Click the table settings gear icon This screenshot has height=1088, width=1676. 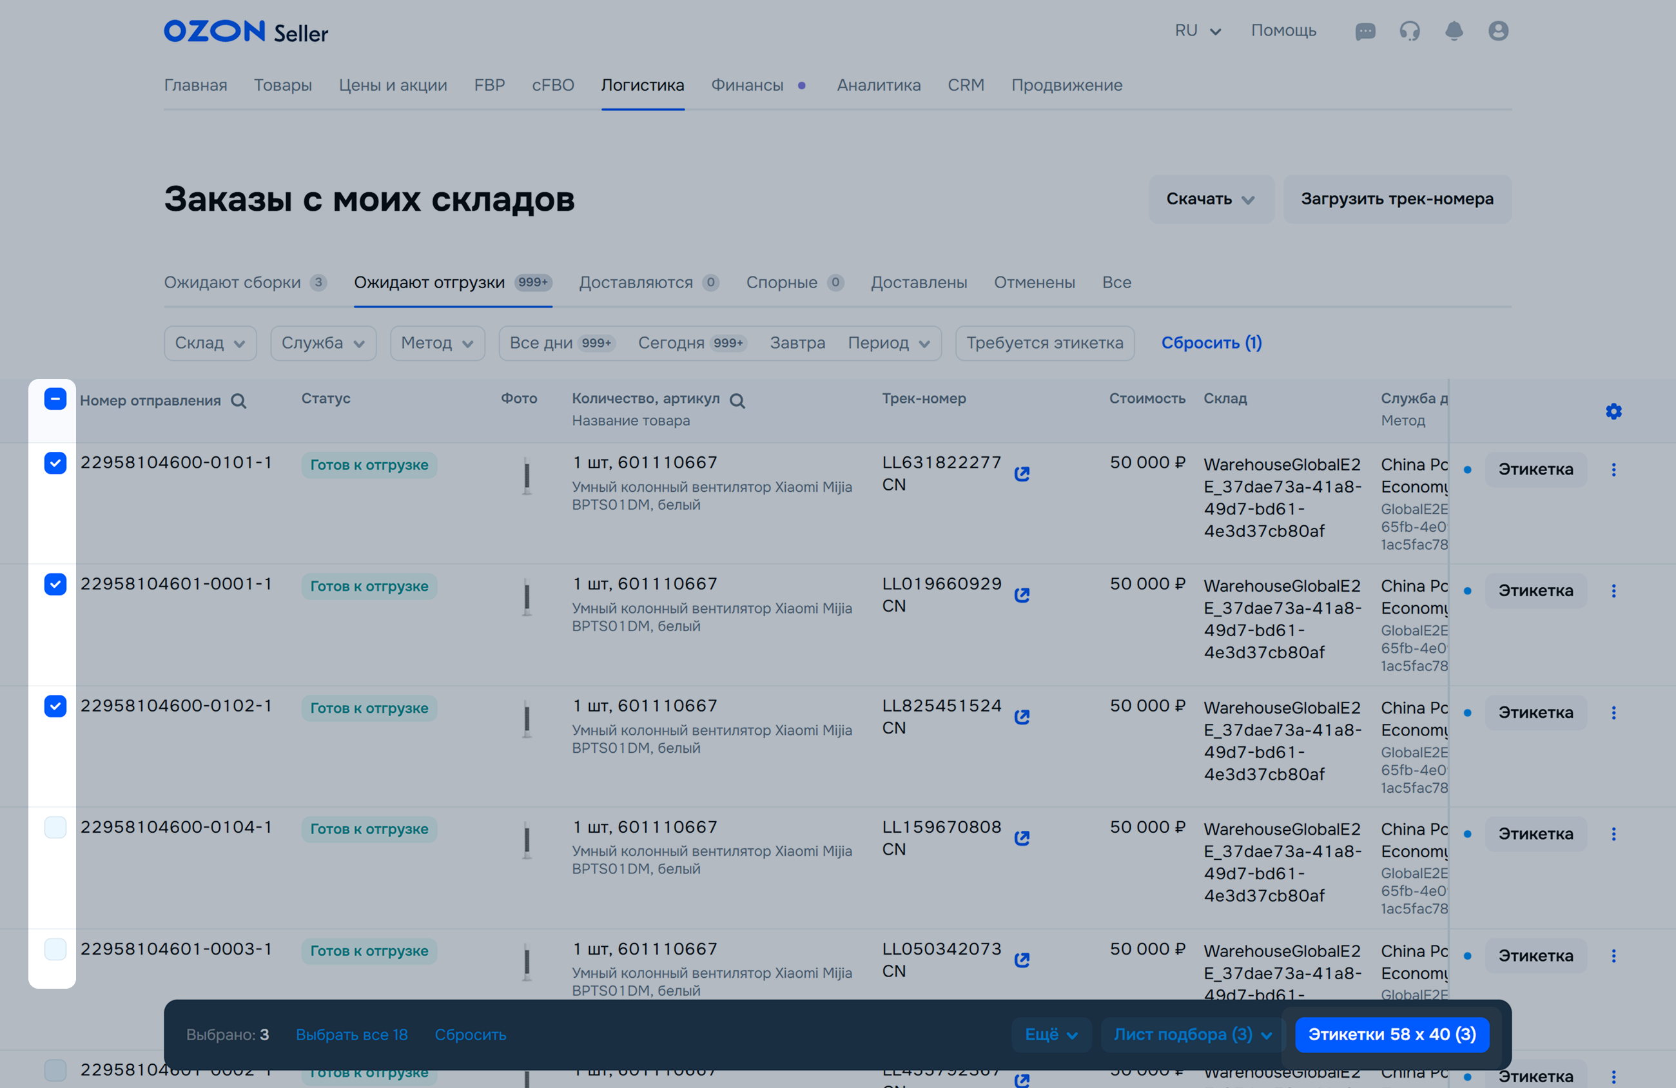pyautogui.click(x=1613, y=411)
